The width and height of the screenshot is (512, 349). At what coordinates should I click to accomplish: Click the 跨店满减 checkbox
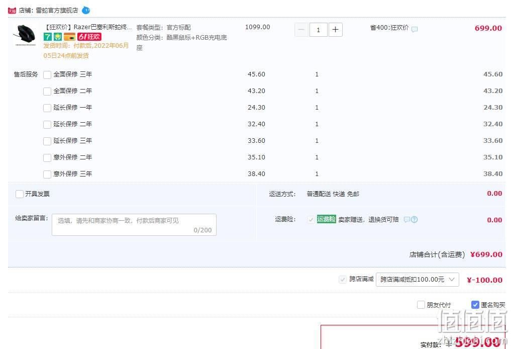pos(343,280)
